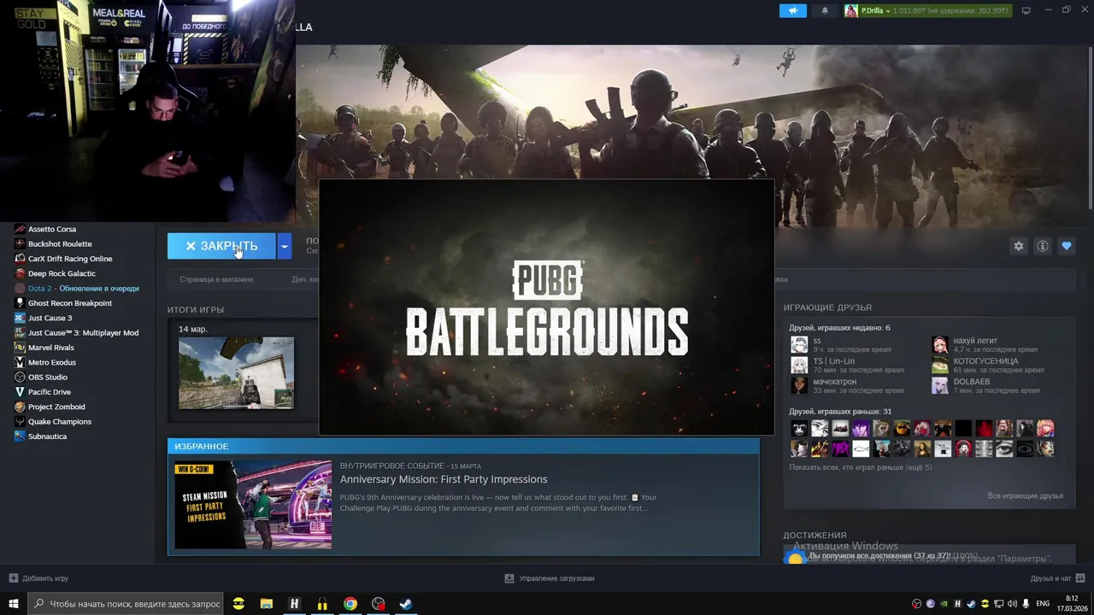Viewport: 1094px width, 615px height.
Task: Click Добавить игру at bottom left
Action: [38, 578]
